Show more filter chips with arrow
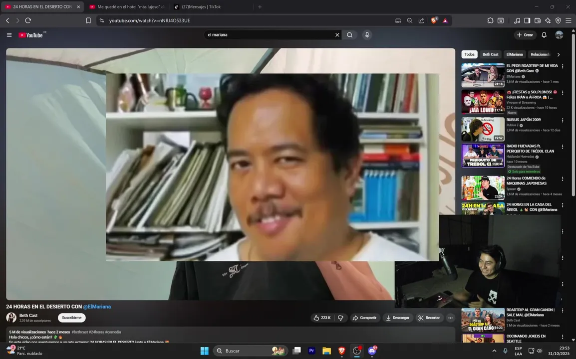Viewport: 576px width, 359px height. pos(559,55)
